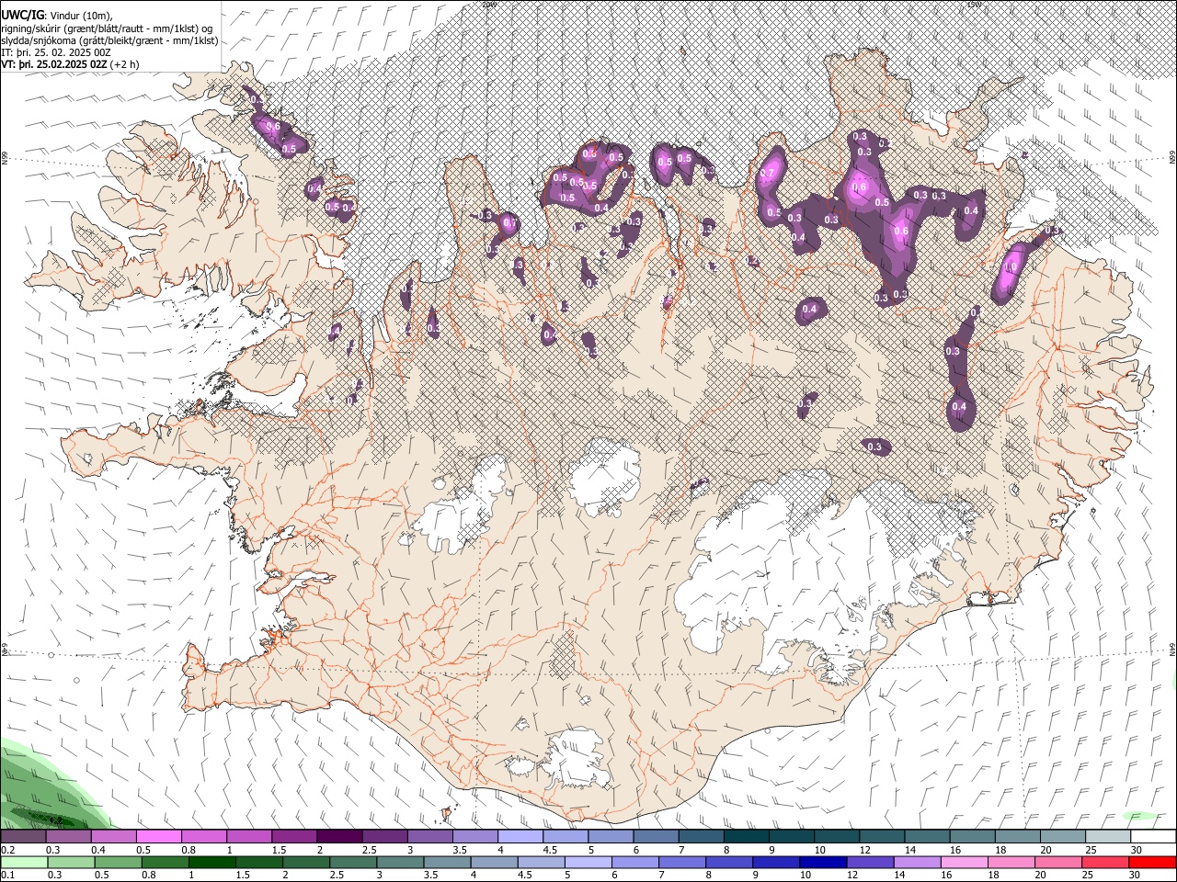The height and width of the screenshot is (882, 1177).
Task: Click the green rain patch at bottom-left corner
Action: (x=46, y=790)
